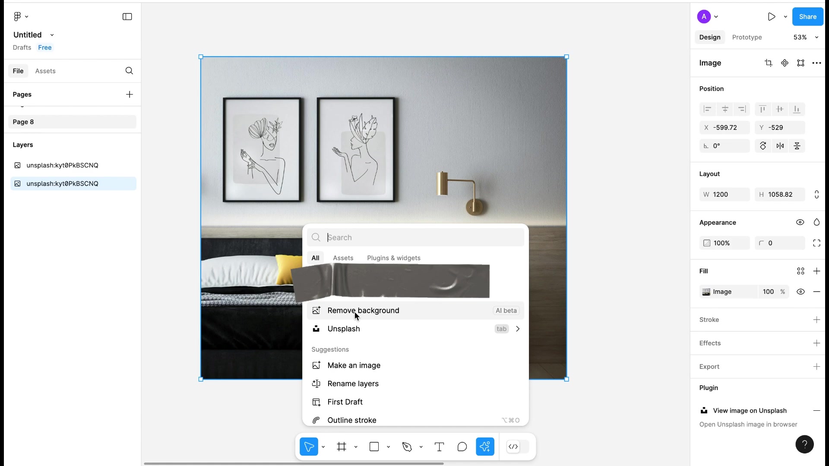Image resolution: width=829 pixels, height=466 pixels.
Task: Select the Pen tool in toolbar
Action: (x=407, y=447)
